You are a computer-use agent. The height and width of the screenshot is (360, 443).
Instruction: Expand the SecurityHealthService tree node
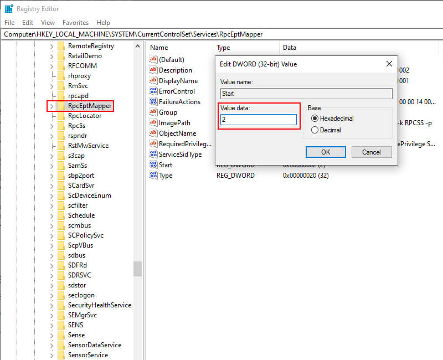[51, 306]
